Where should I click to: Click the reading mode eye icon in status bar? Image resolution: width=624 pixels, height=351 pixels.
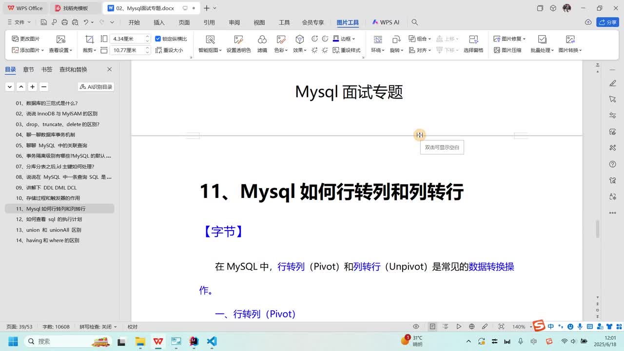pyautogui.click(x=416, y=327)
